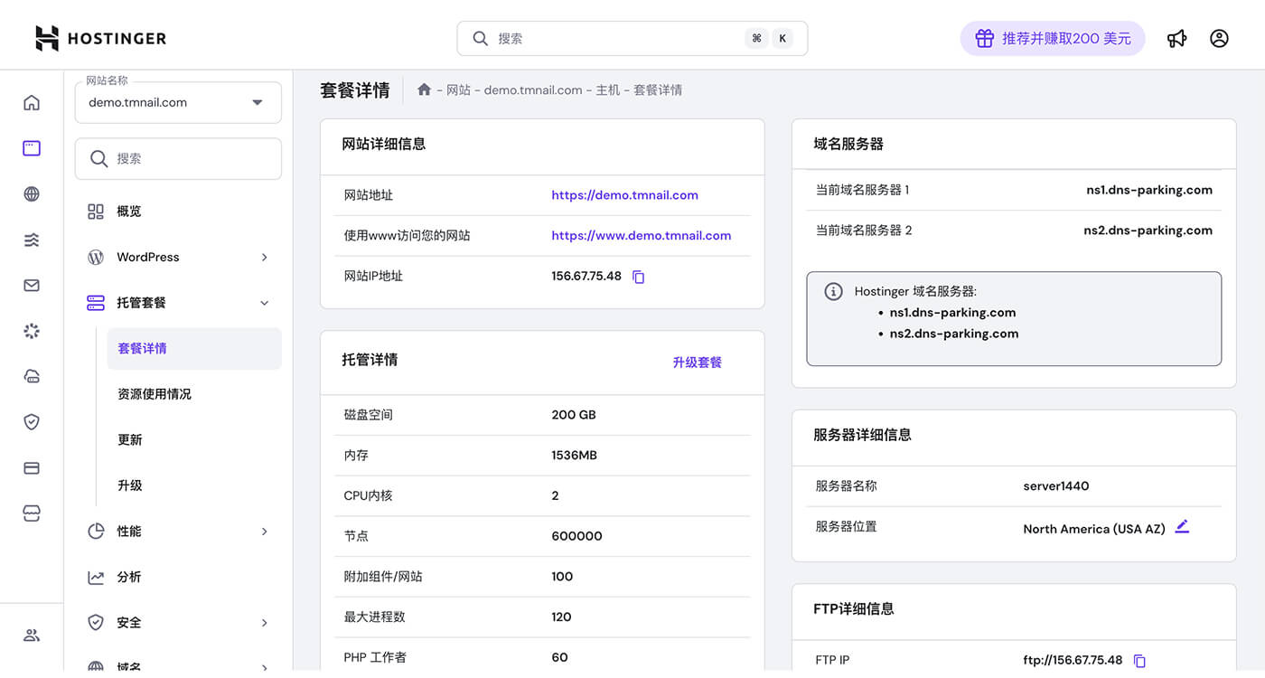The width and height of the screenshot is (1265, 678).
Task: Copy the FTP IP address
Action: [x=1139, y=661]
